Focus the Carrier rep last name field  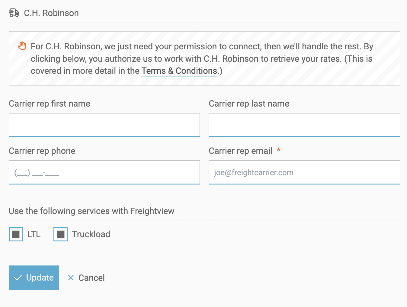point(304,125)
